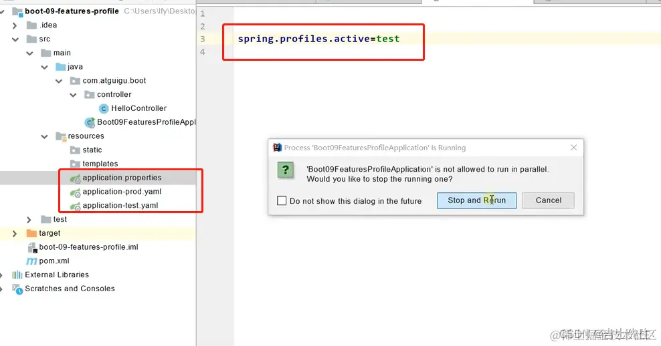Click line number 4 in editor gutter
The height and width of the screenshot is (346, 661).
point(202,52)
